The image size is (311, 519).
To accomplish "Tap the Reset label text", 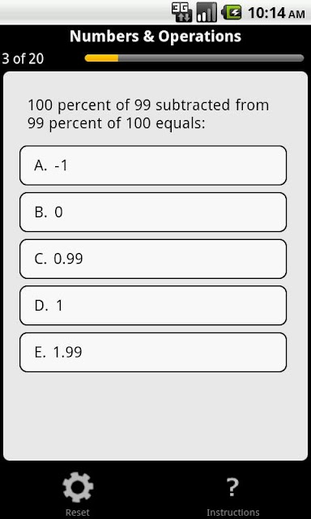I will pyautogui.click(x=78, y=513).
